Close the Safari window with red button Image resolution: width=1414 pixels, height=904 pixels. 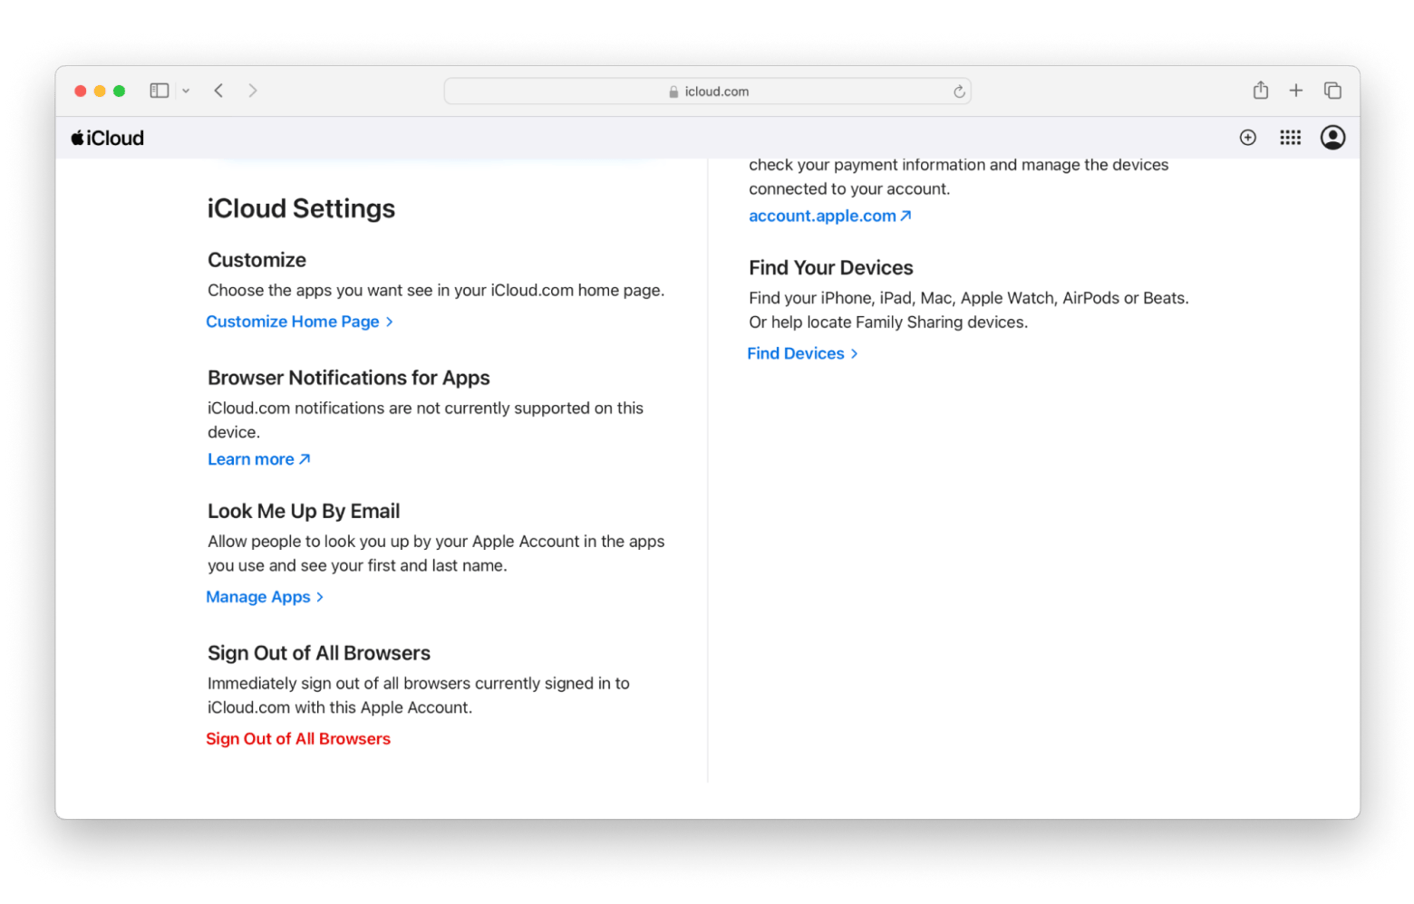(x=81, y=91)
